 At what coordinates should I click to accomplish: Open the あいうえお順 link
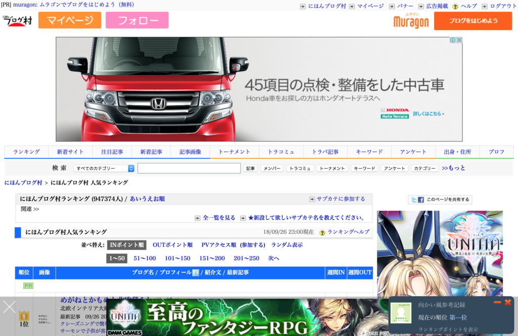[147, 199]
